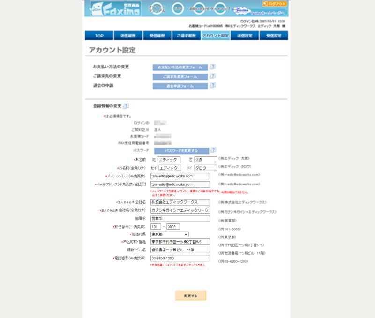Click help icon beside billing address form
The width and height of the screenshot is (375, 318).
click(x=213, y=76)
